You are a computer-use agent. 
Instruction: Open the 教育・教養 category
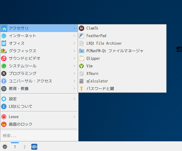click(39, 88)
